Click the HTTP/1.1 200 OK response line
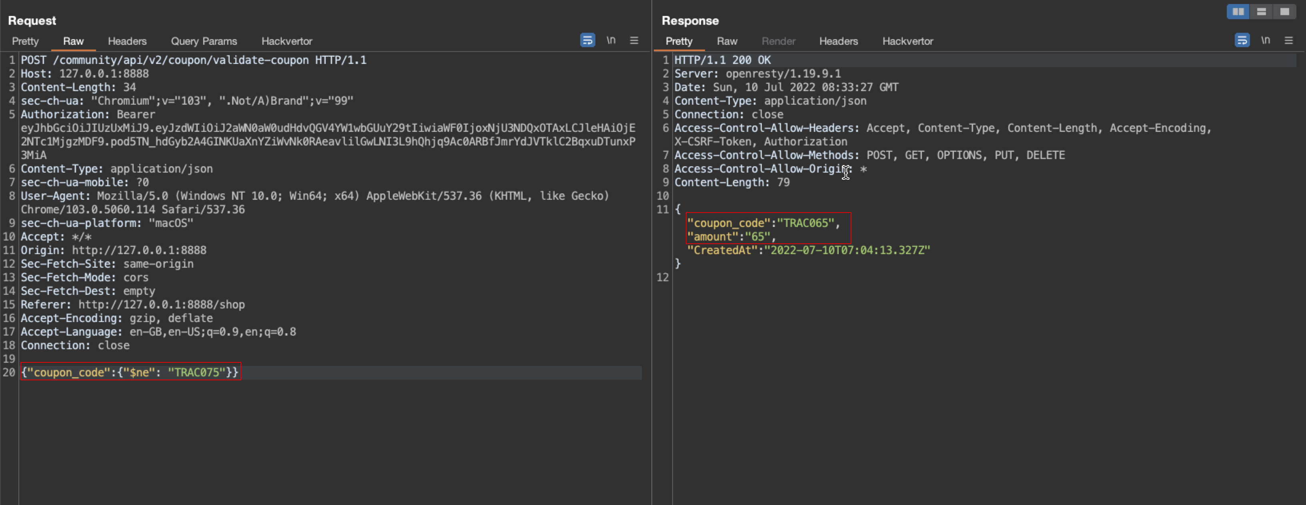The height and width of the screenshot is (505, 1306). point(722,60)
